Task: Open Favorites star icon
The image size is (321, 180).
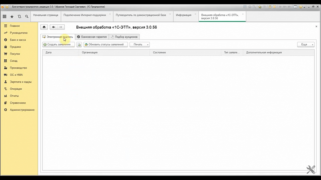Action: [12, 16]
